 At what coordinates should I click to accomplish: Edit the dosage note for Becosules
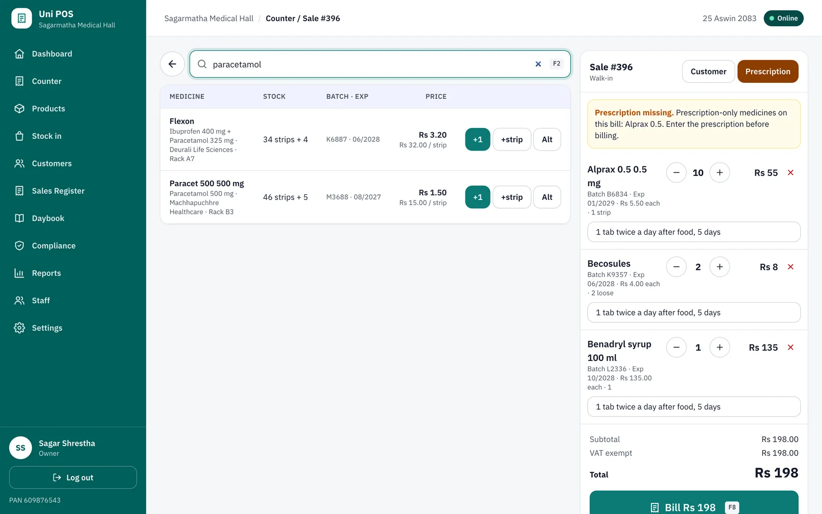(x=694, y=313)
